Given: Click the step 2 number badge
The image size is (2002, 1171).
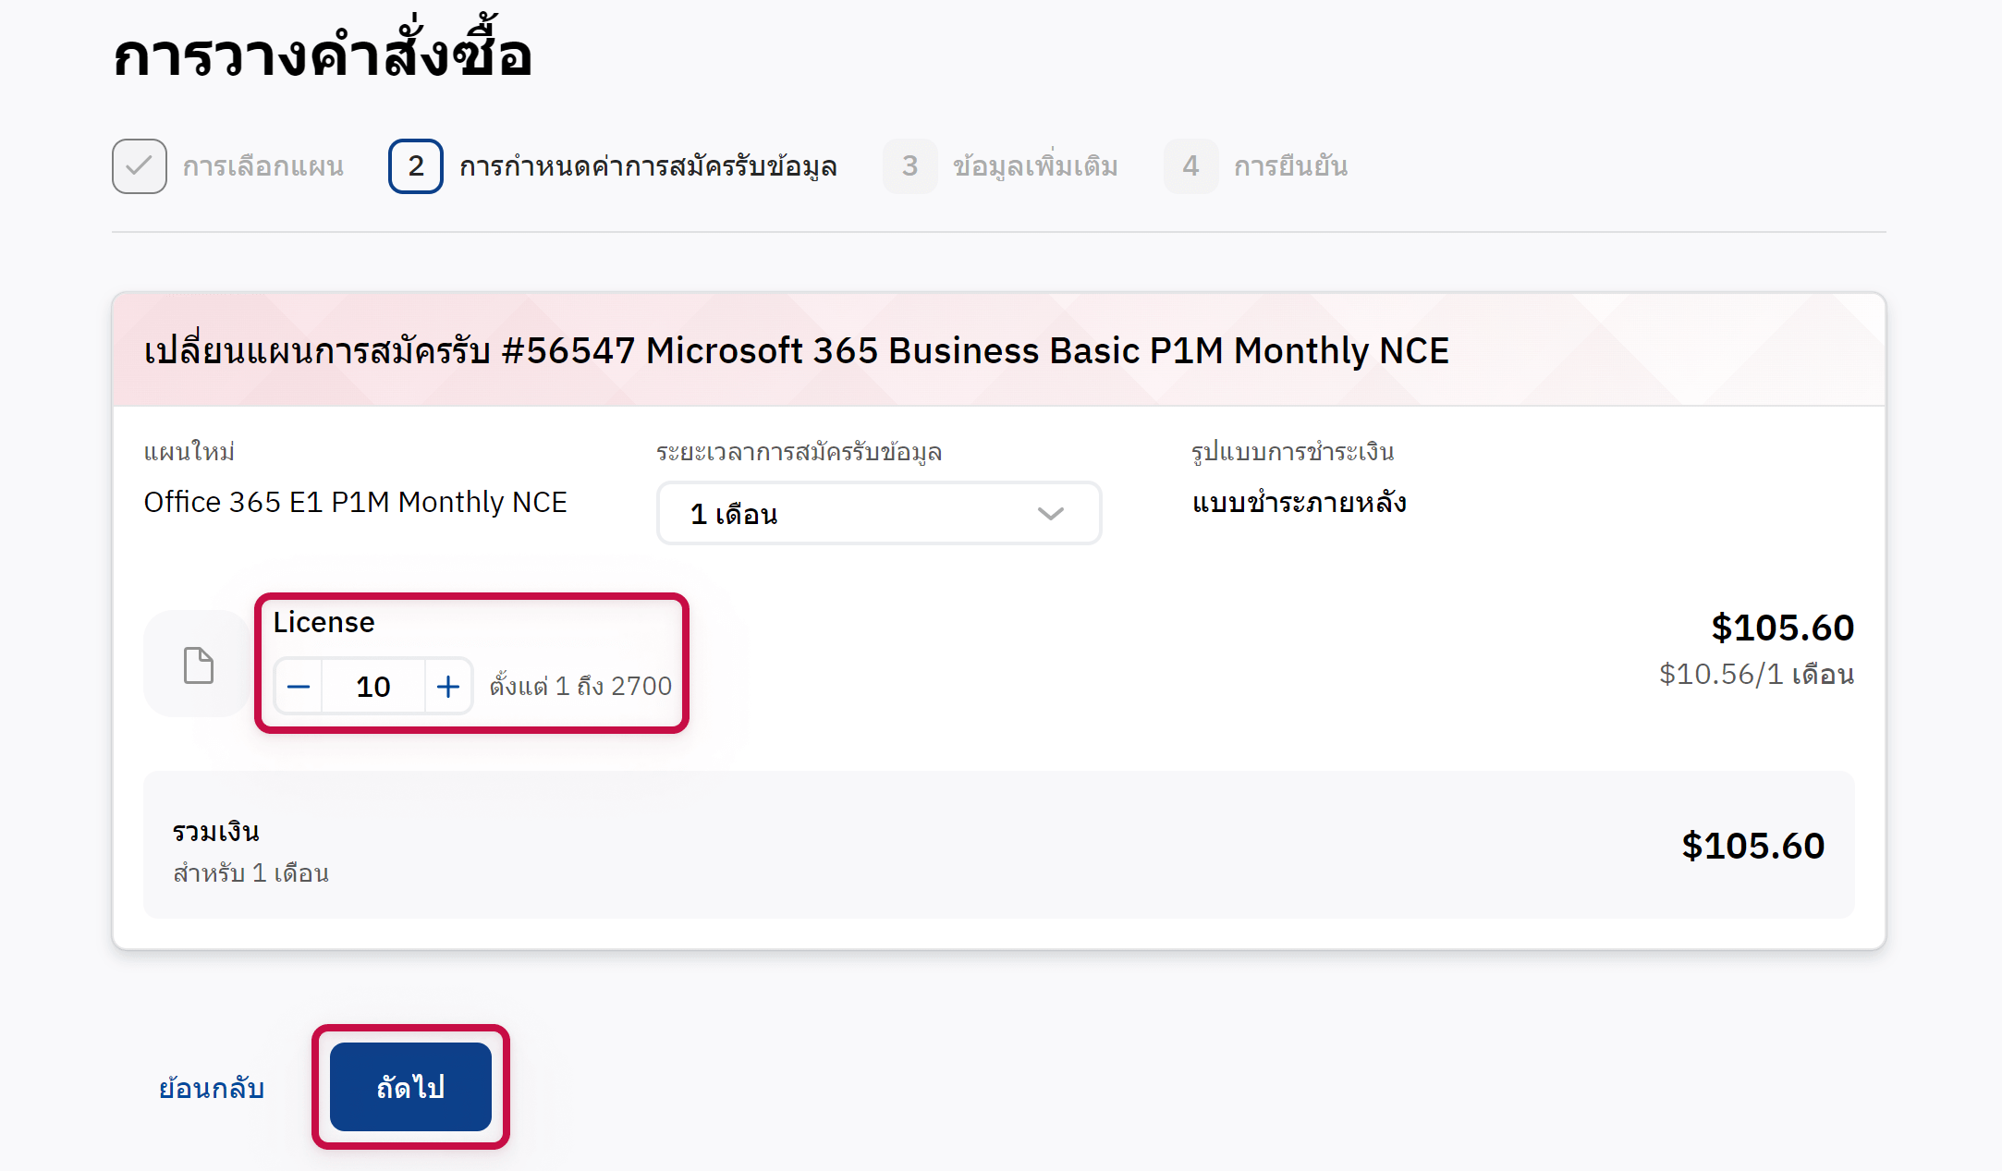Looking at the screenshot, I should (416, 166).
